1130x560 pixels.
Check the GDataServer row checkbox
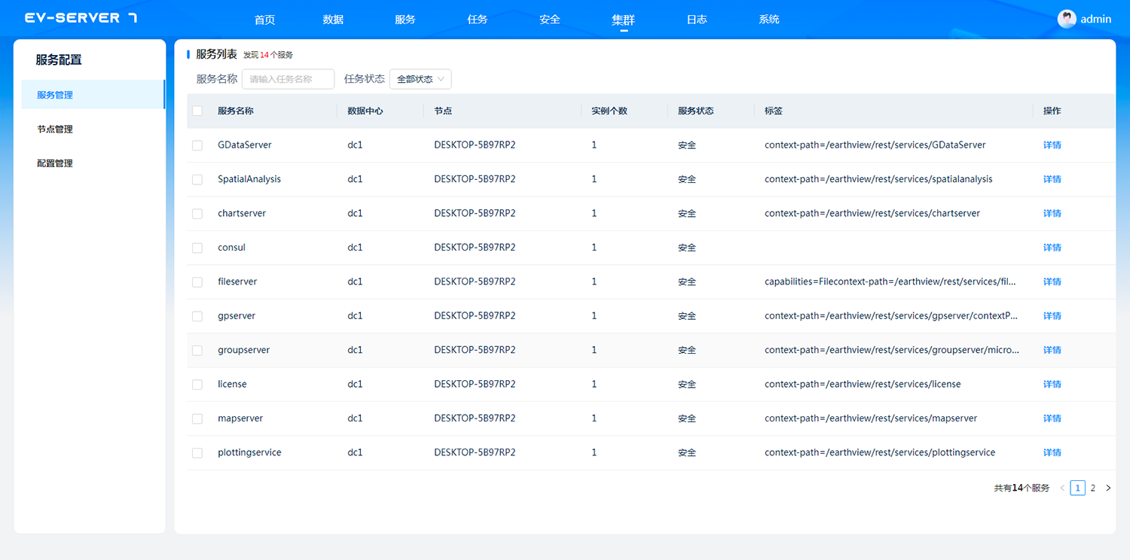(x=197, y=145)
